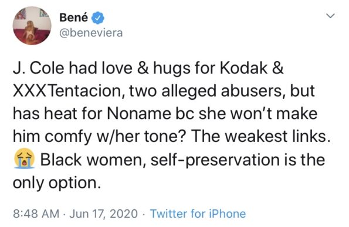Screen dimensions: 349x227
Task: Click the word Noname in tweet
Action: [x=139, y=114]
